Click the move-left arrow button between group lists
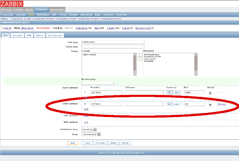 [x=139, y=55]
